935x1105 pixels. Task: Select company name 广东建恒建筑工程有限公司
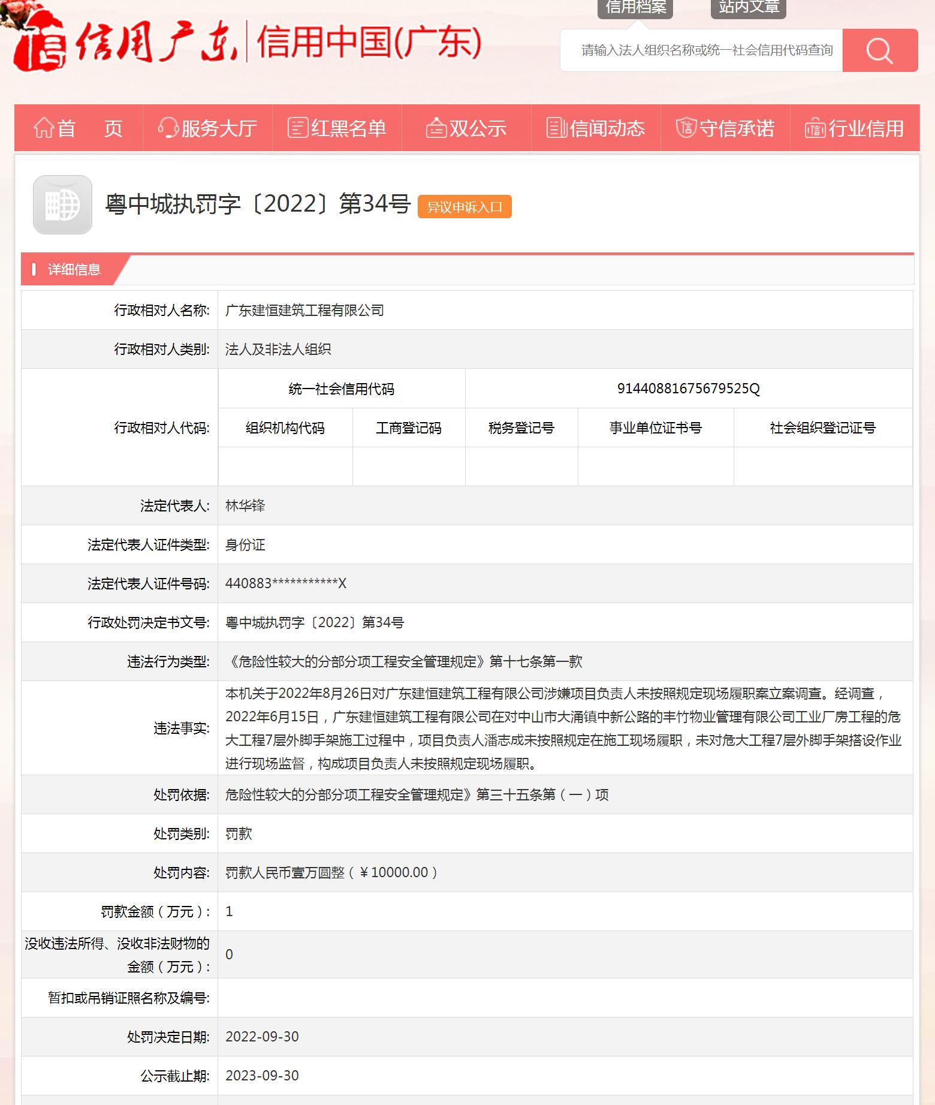(304, 311)
